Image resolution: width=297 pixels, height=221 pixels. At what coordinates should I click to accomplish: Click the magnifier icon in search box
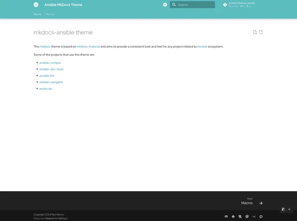(174, 5)
